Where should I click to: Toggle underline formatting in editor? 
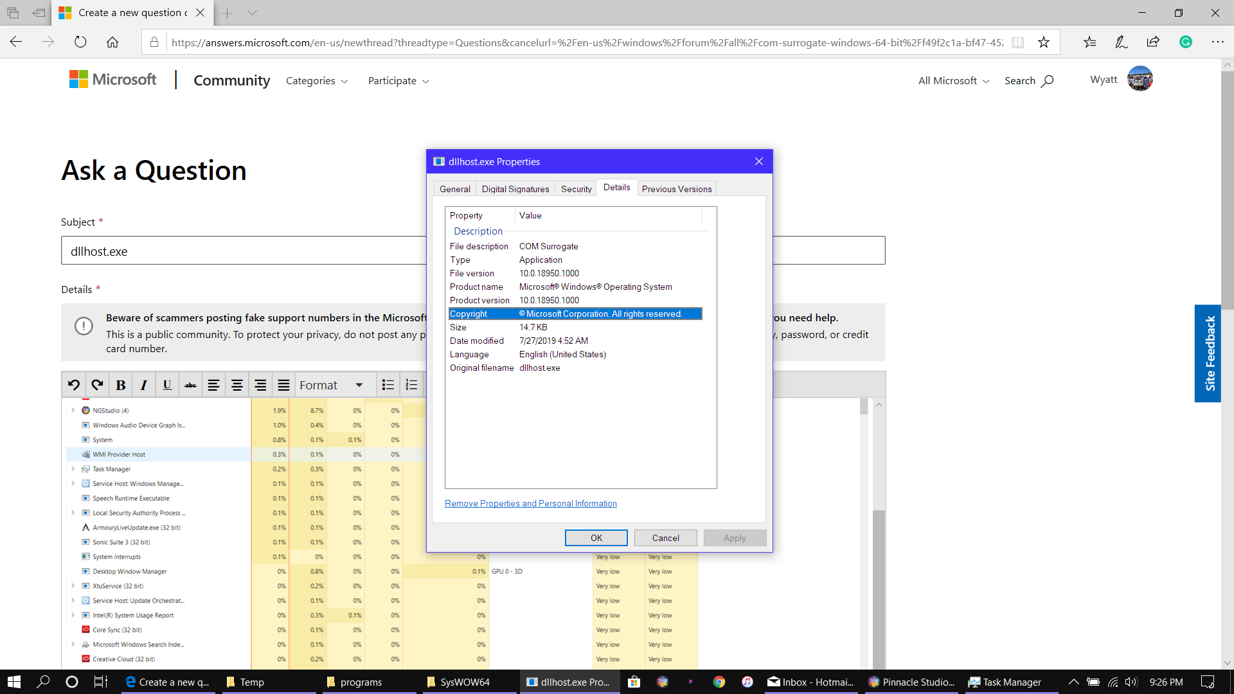click(x=167, y=385)
